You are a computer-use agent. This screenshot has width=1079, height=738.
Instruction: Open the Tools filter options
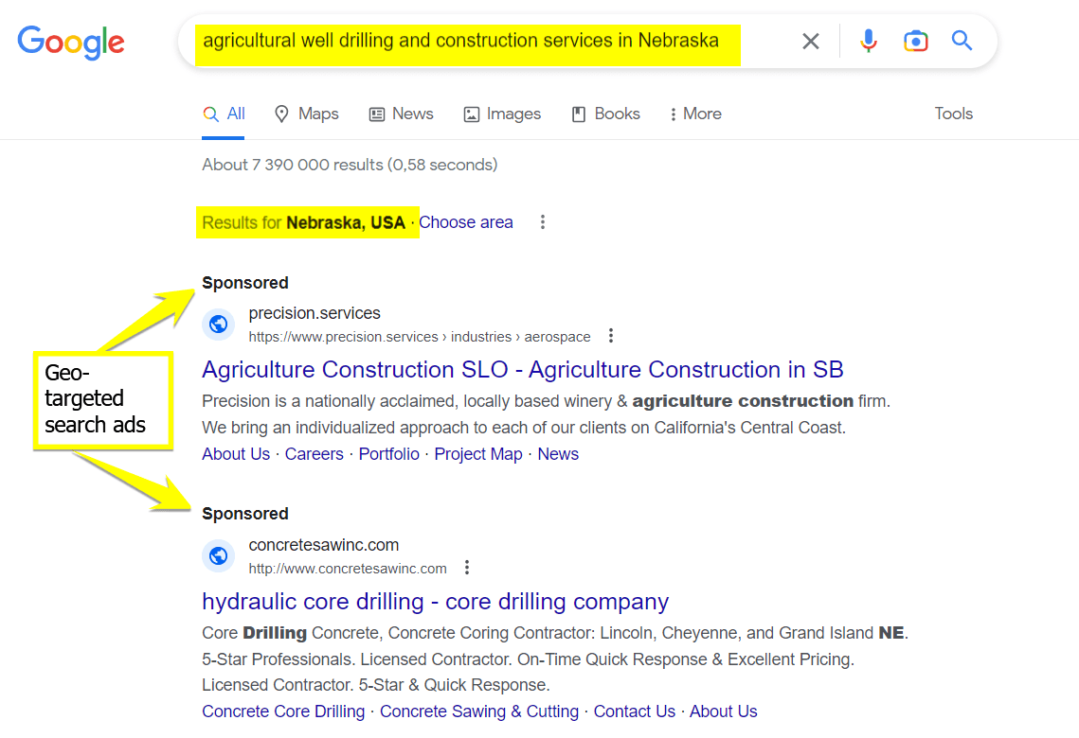coord(953,114)
